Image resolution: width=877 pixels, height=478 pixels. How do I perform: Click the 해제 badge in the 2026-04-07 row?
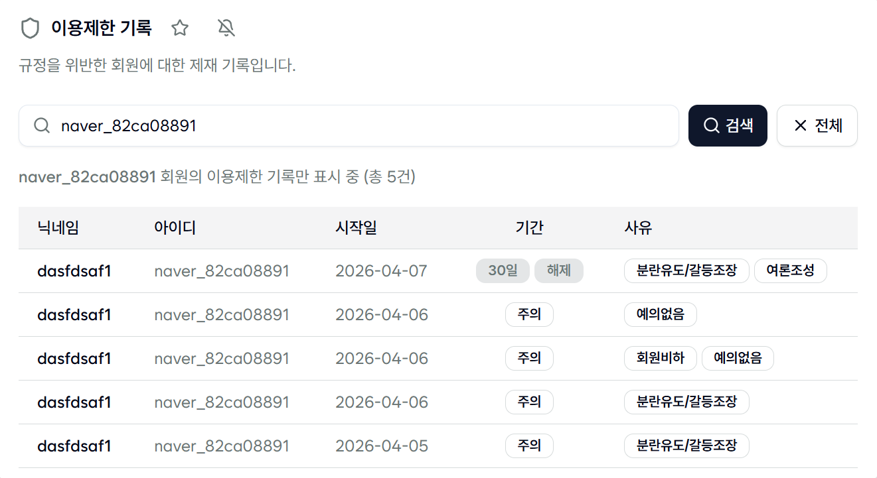tap(559, 270)
